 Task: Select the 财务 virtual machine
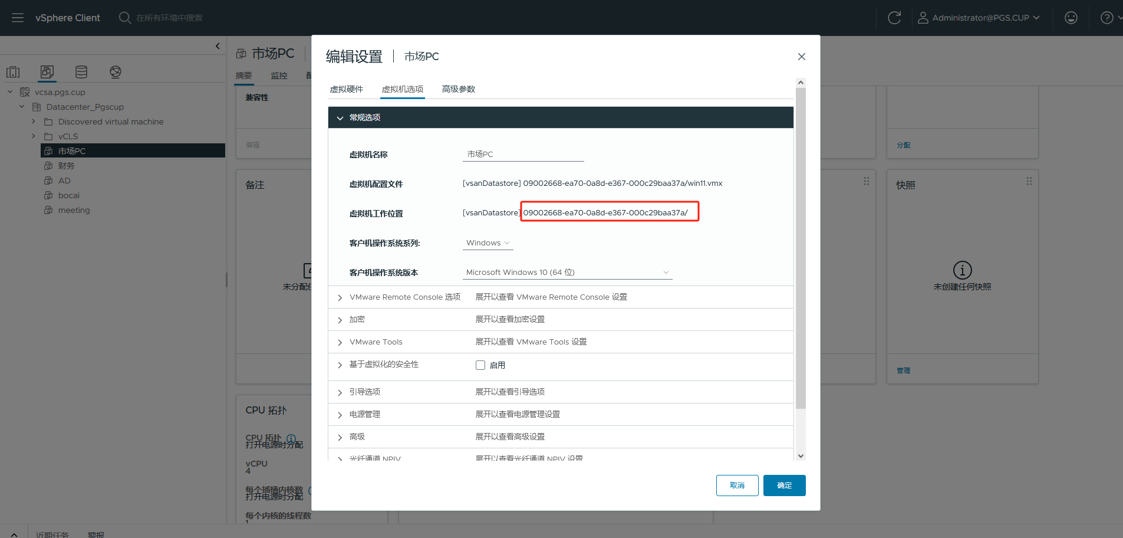click(66, 166)
